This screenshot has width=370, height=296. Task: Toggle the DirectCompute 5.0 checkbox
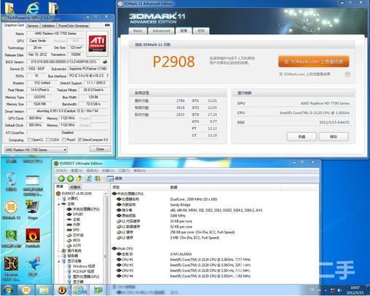(x=80, y=140)
